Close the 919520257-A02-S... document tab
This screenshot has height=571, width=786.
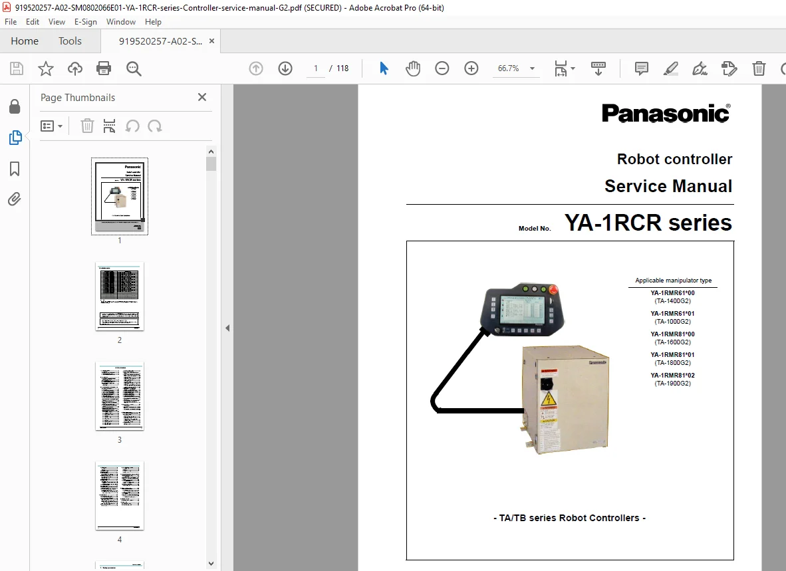point(211,41)
